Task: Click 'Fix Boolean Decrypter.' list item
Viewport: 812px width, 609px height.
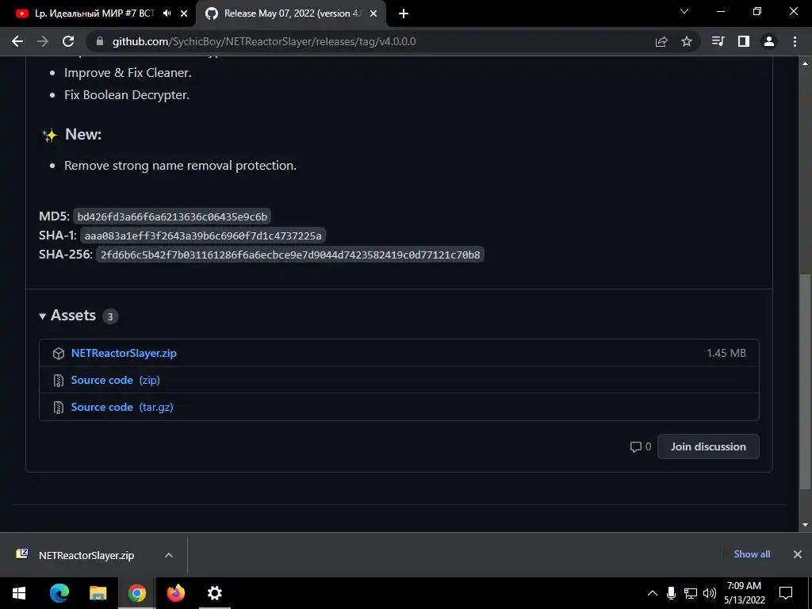Action: pyautogui.click(x=127, y=95)
